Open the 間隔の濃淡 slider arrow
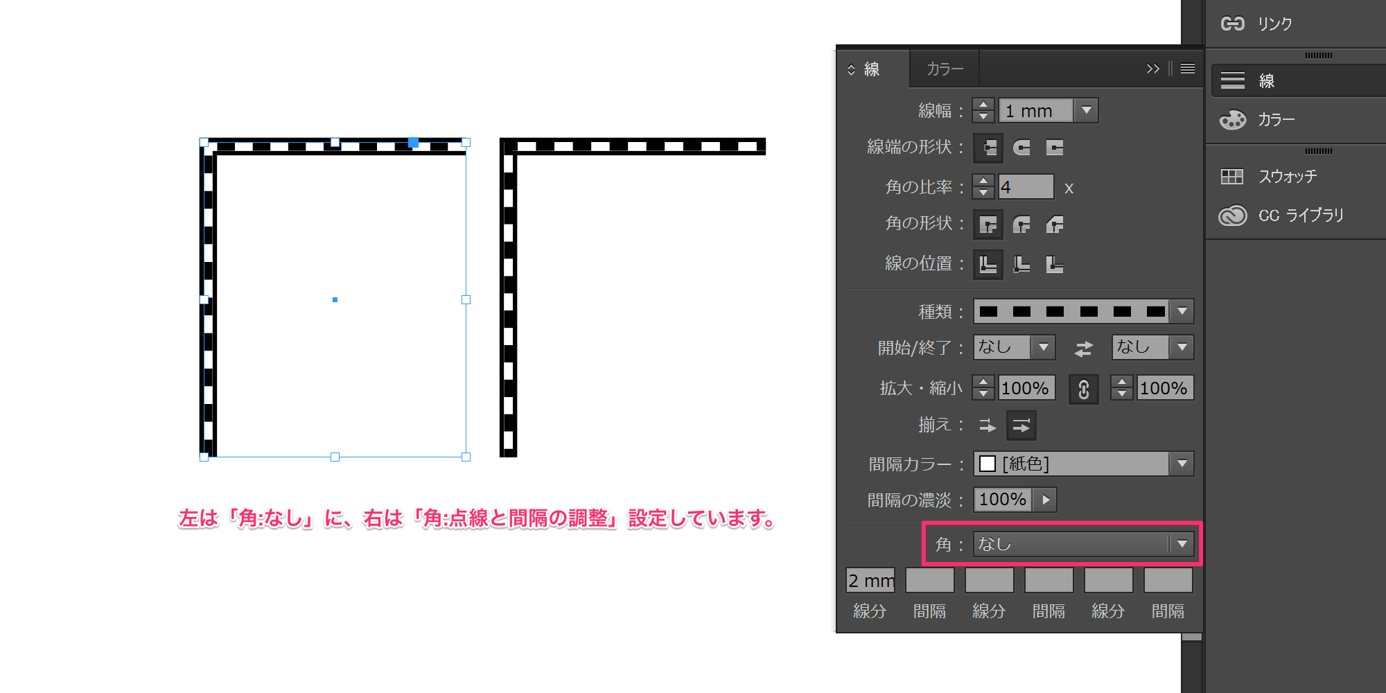Image resolution: width=1386 pixels, height=693 pixels. point(1046,500)
